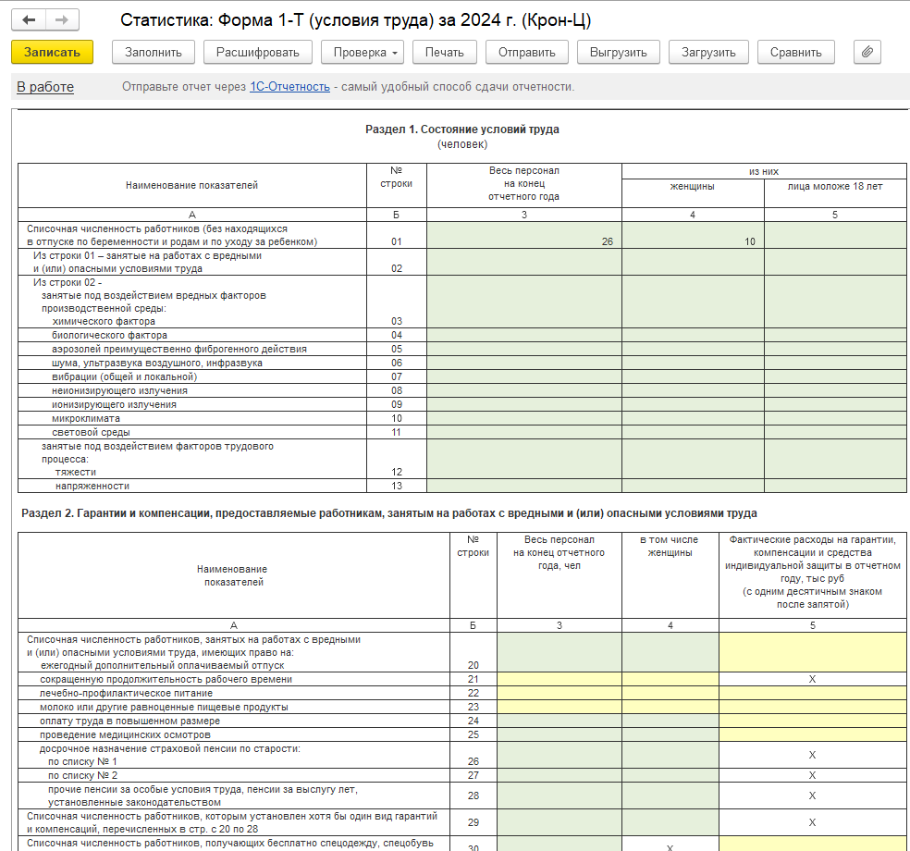Select row 20 actual expenses cell
910x851 pixels.
coord(812,652)
